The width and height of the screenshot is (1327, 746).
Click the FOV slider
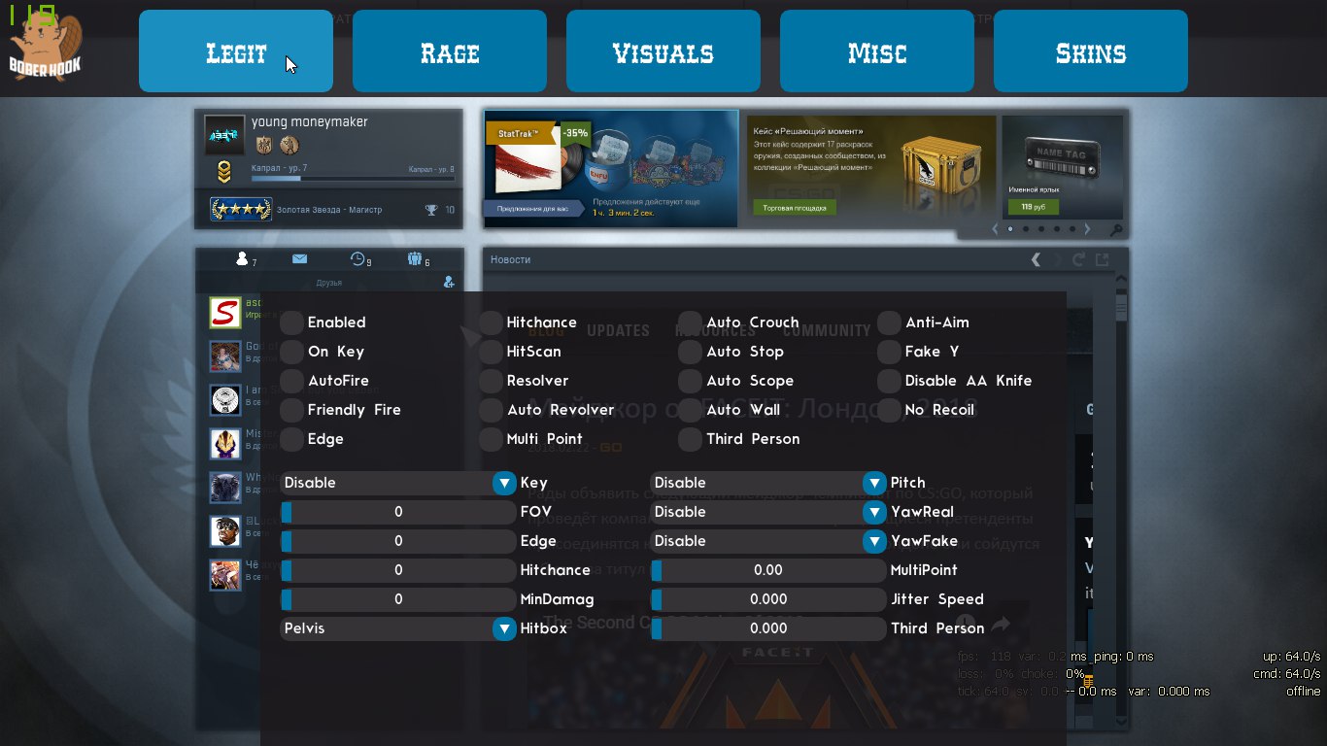coord(398,512)
